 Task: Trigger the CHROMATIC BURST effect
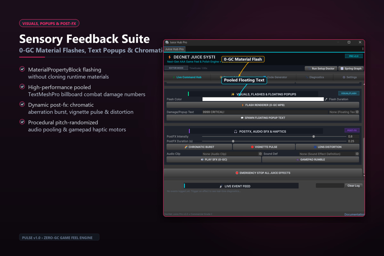199,147
